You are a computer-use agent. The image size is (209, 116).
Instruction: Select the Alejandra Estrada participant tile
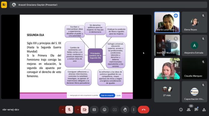coord(194,45)
